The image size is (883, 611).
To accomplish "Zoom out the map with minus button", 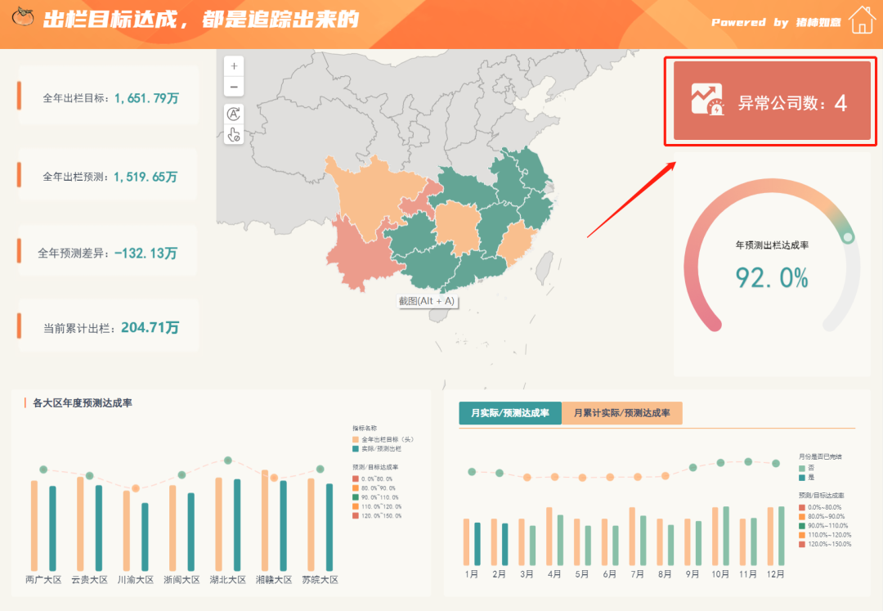I will (234, 87).
